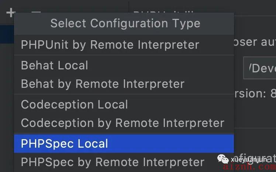Click the plus add-configuration icon
Screen dimensions: 276x172
11,13
